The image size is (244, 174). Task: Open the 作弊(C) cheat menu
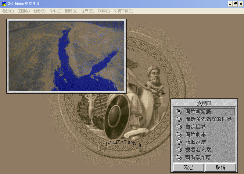click(x=104, y=11)
